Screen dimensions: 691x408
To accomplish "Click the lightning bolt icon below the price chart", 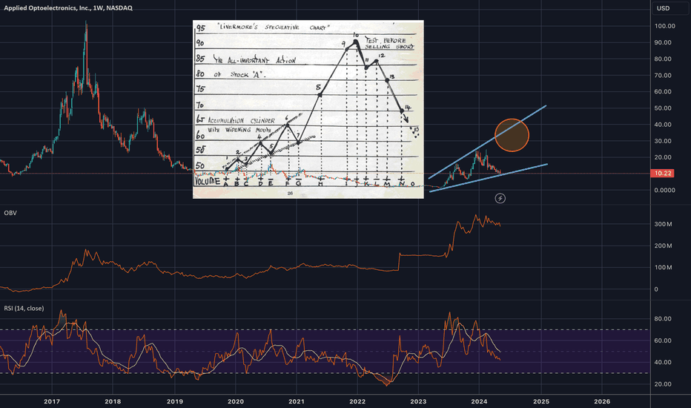I will pos(500,199).
